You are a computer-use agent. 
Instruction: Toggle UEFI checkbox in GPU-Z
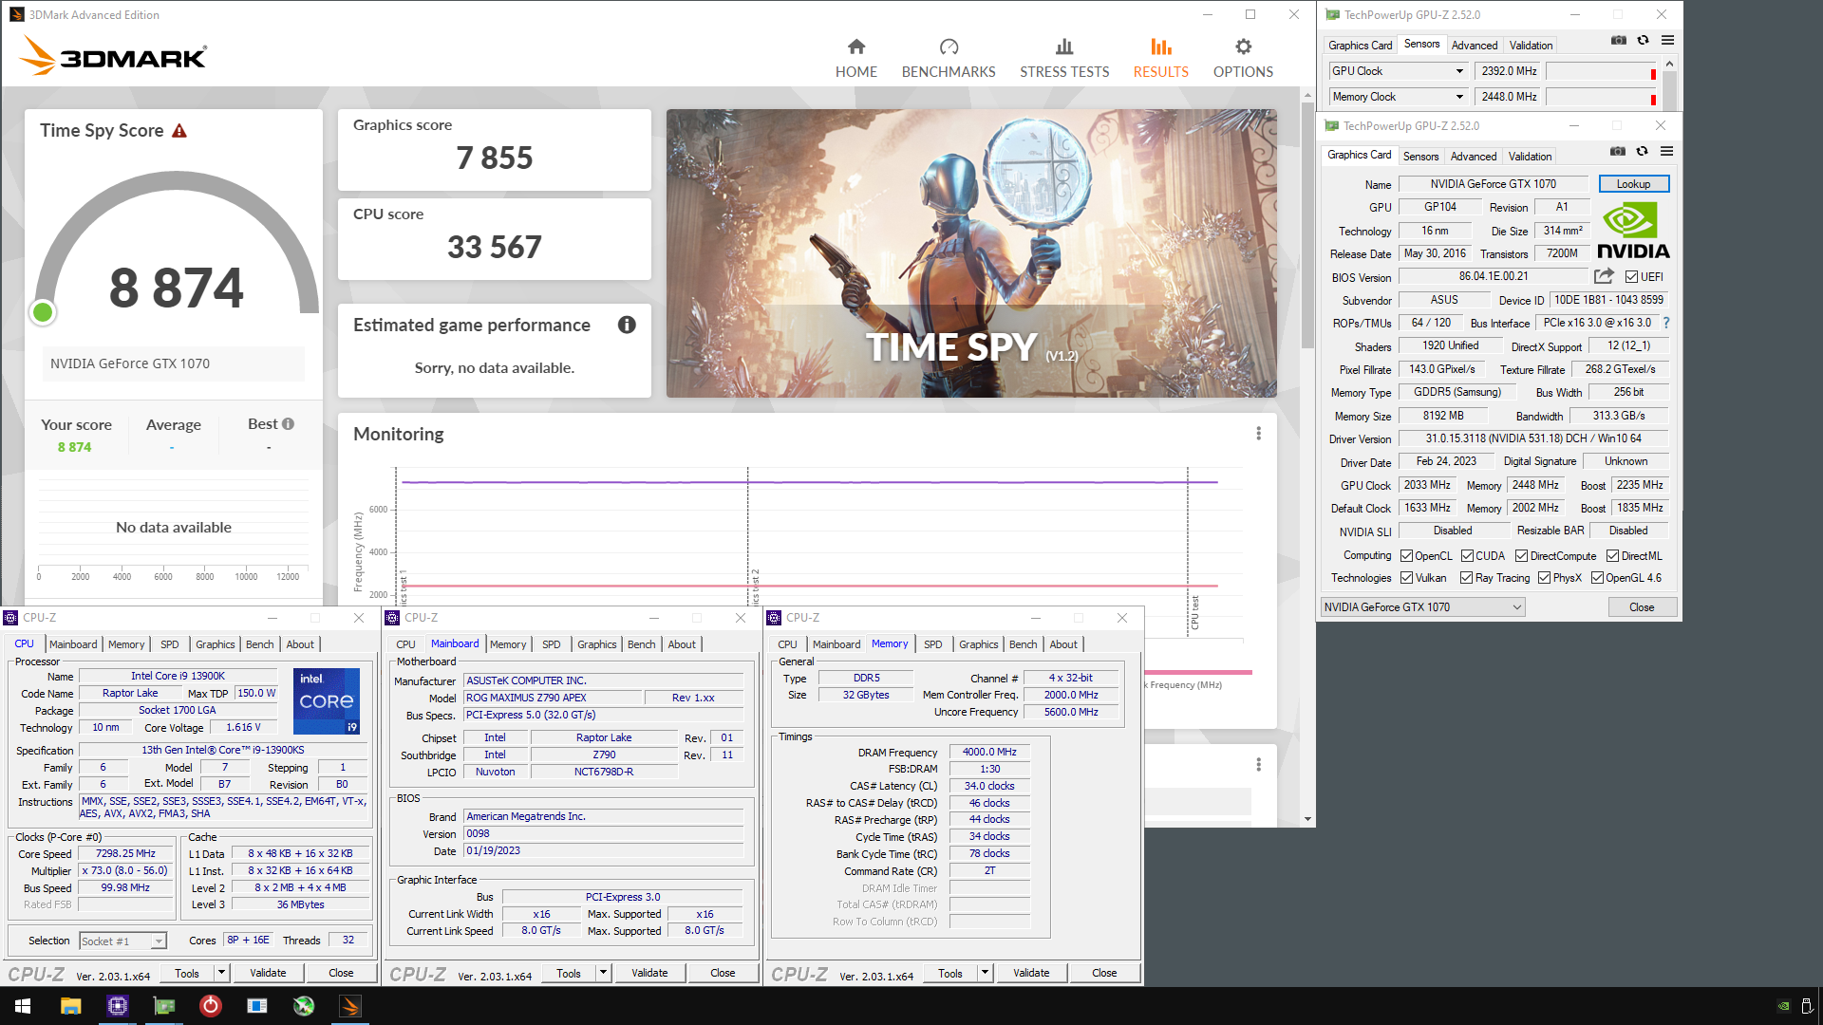pos(1631,277)
